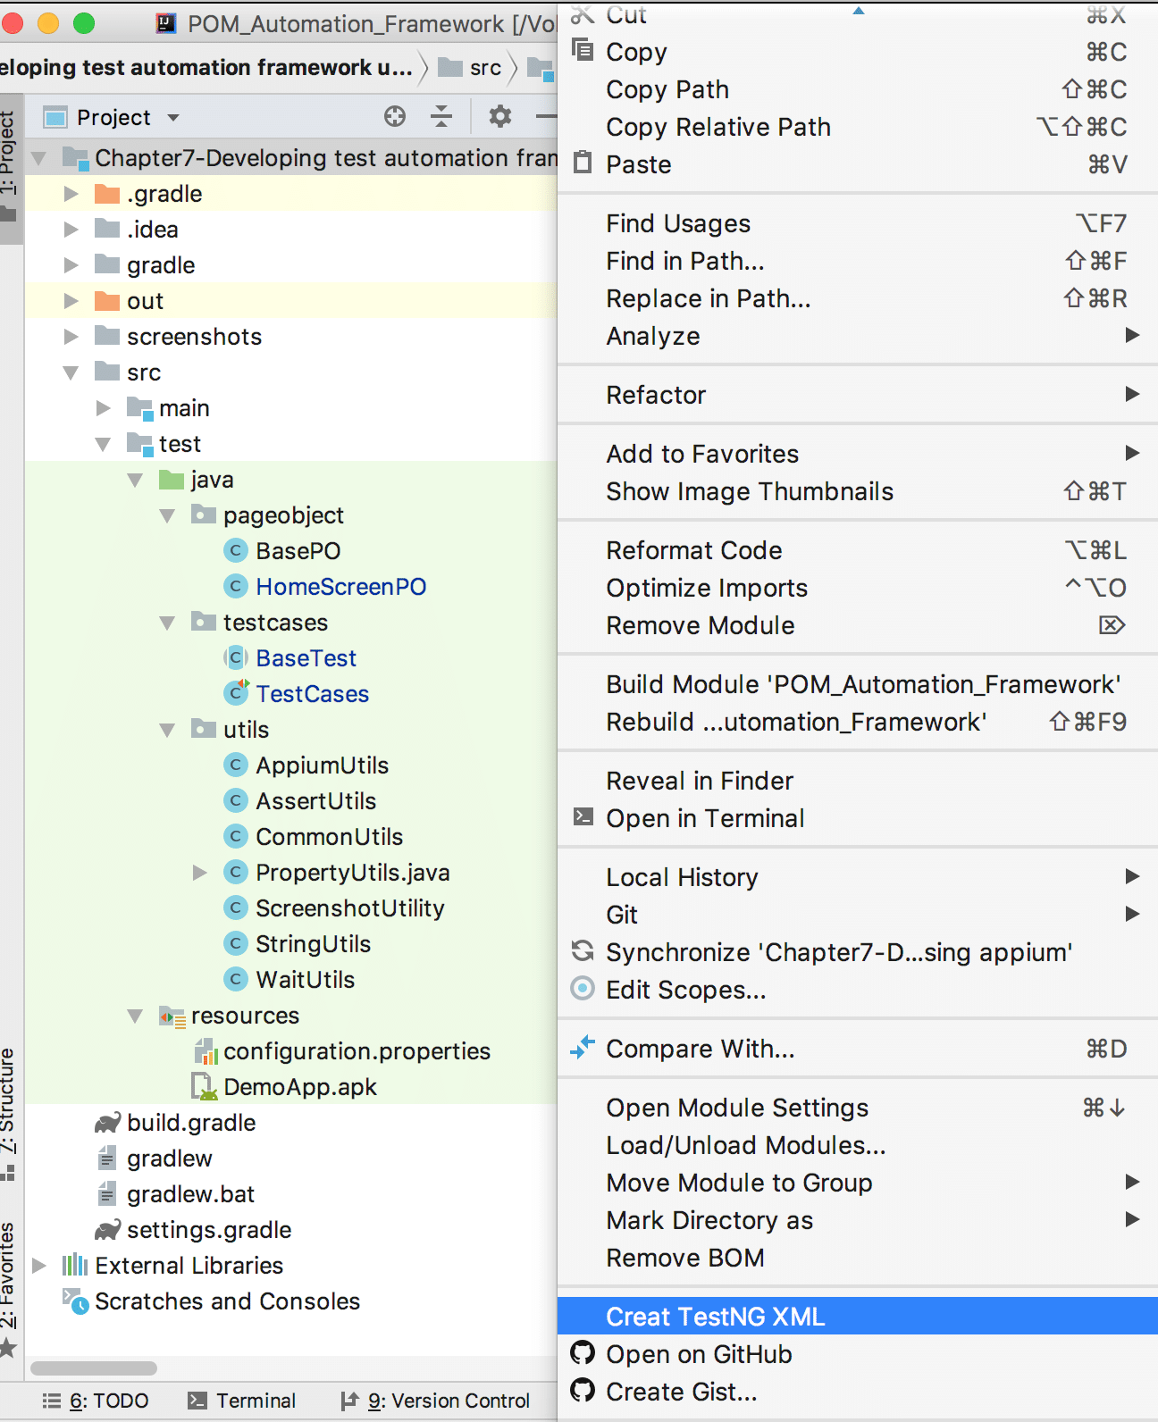Click the Synchronize refresh icon
Image resolution: width=1158 pixels, height=1422 pixels.
tap(583, 951)
